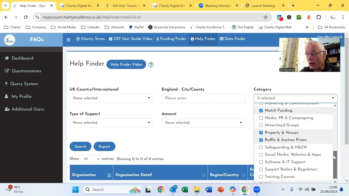Check Social Media, Websites & Apps category

point(261,155)
